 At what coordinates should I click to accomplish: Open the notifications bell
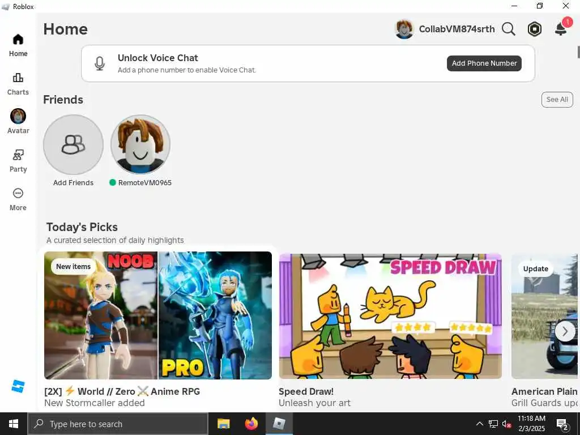coord(561,28)
